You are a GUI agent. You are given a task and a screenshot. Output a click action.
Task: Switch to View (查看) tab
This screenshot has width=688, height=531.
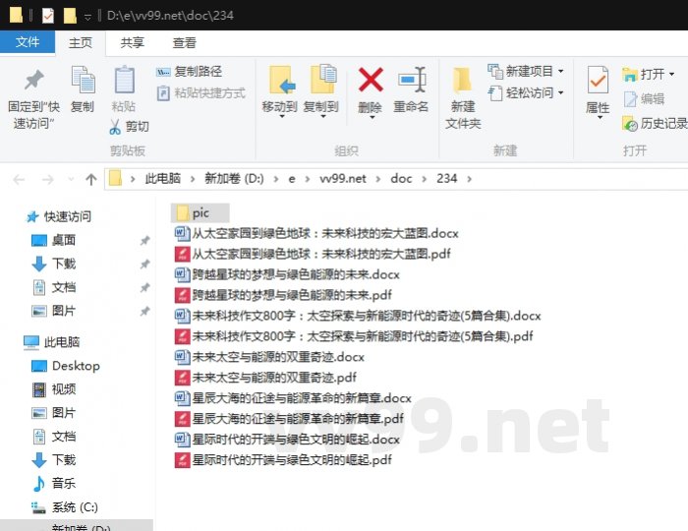click(x=185, y=43)
